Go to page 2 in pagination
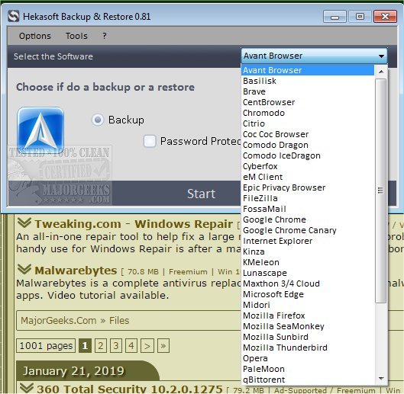The height and width of the screenshot is (394, 404). point(101,346)
